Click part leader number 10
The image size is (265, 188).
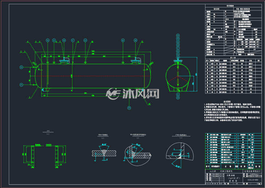click(x=92, y=41)
